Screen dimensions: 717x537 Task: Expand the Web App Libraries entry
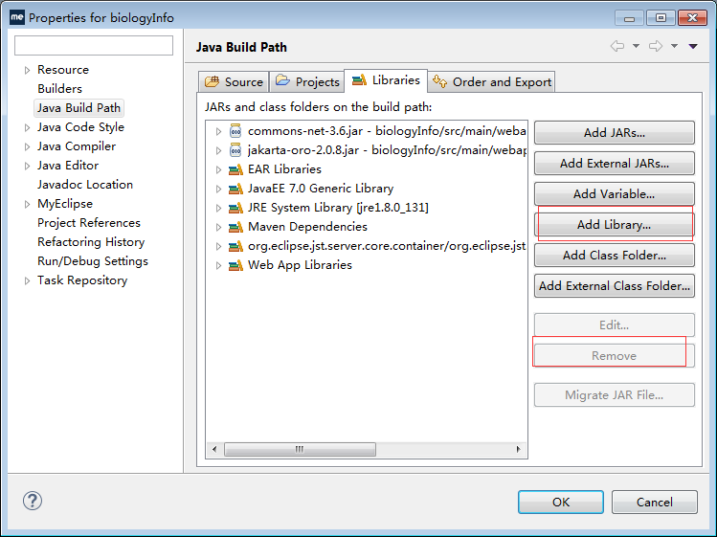pyautogui.click(x=218, y=265)
